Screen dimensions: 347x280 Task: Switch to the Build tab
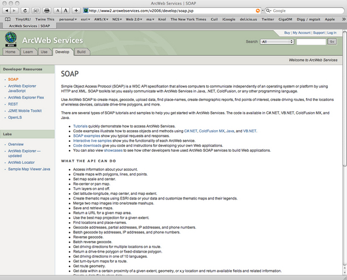[81, 52]
